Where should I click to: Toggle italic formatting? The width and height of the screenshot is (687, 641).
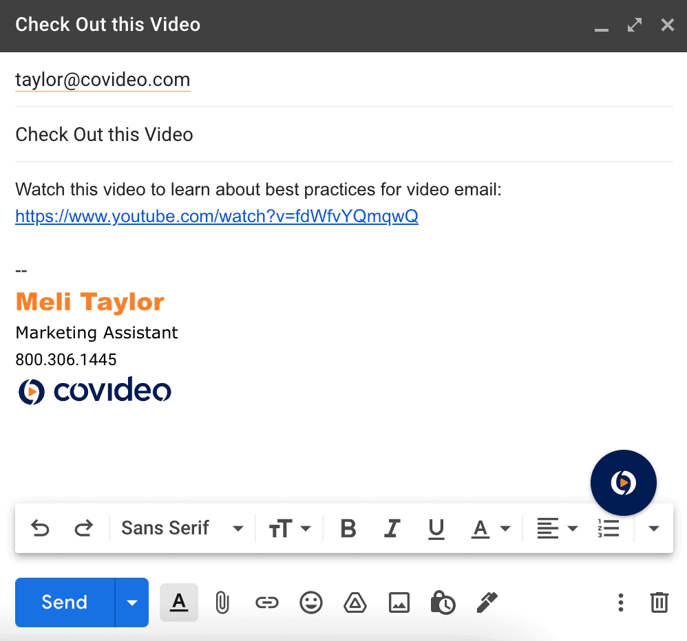pyautogui.click(x=392, y=528)
